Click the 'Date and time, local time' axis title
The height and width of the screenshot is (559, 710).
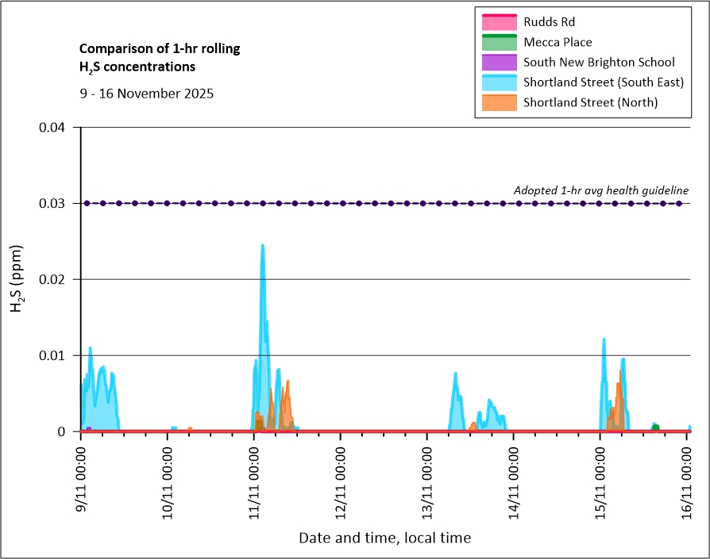coord(384,538)
